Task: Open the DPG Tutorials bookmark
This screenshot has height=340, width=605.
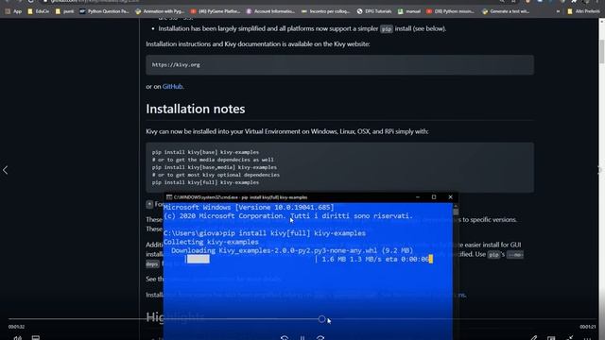Action: pos(374,11)
